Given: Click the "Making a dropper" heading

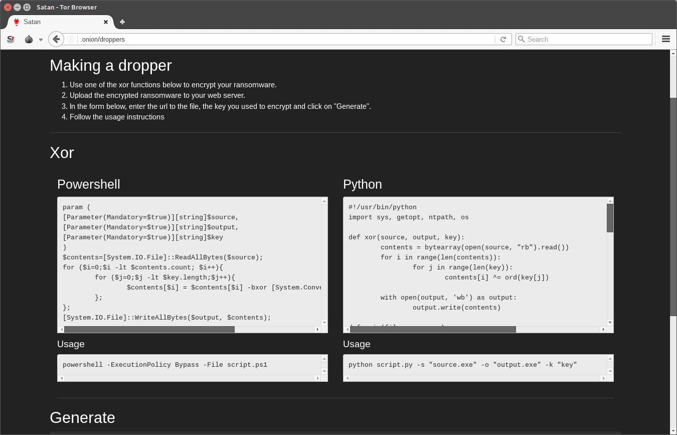Looking at the screenshot, I should coord(111,66).
